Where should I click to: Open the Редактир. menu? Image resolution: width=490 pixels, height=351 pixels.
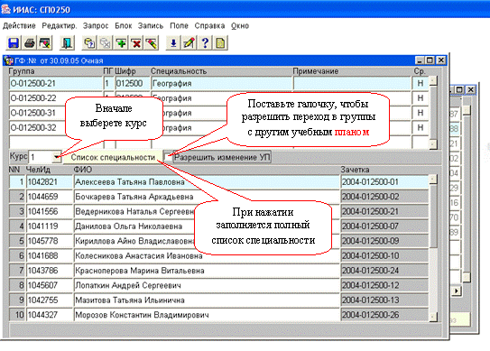[60, 25]
